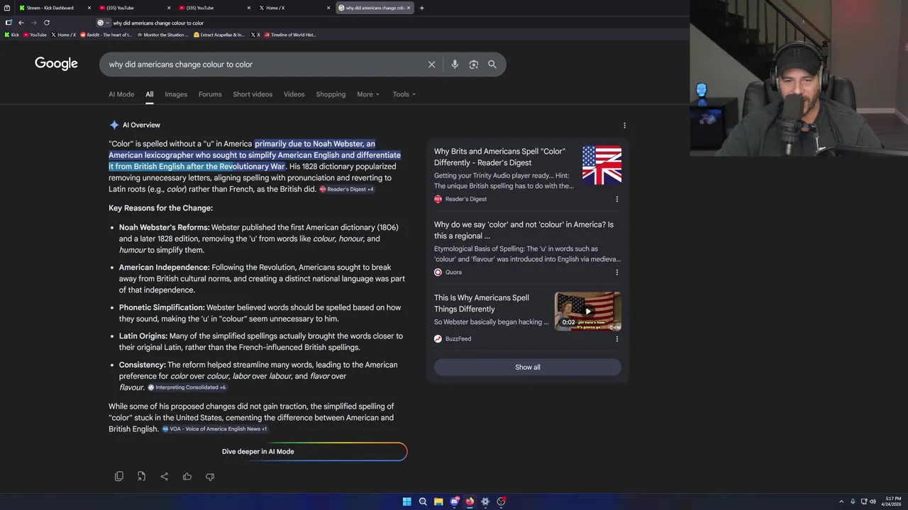Show hidden system tray icons
Viewport: 908px width, 510px height.
(841, 501)
